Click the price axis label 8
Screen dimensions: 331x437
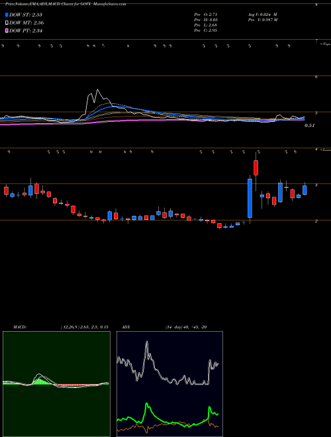(x=316, y=5)
